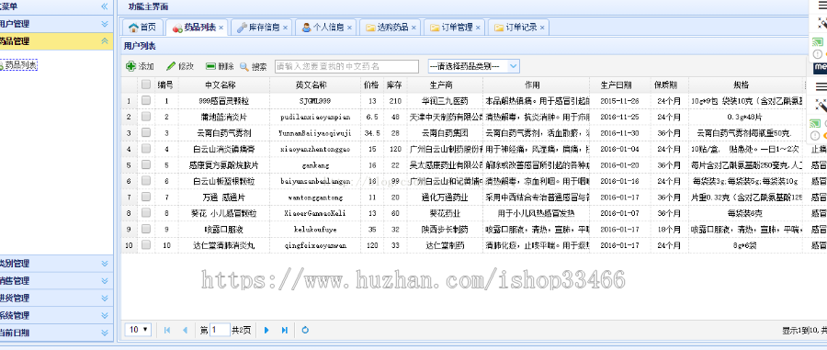Image resolution: width=827 pixels, height=350 pixels.
Task: Check row for 咳露口服液
Action: pos(146,230)
